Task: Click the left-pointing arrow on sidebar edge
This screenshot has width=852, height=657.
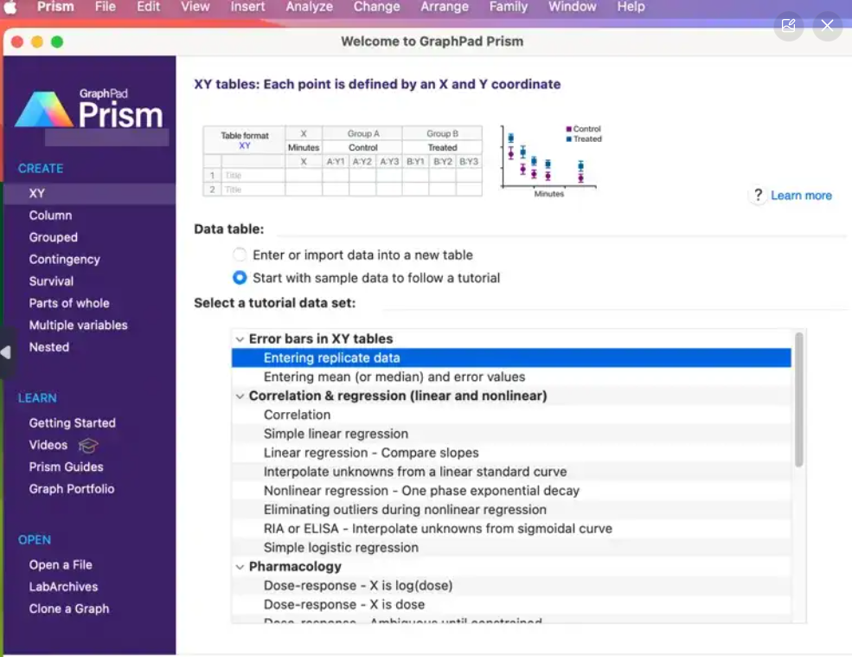Action: click(x=6, y=352)
